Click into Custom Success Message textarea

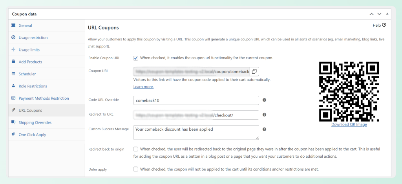196,133
